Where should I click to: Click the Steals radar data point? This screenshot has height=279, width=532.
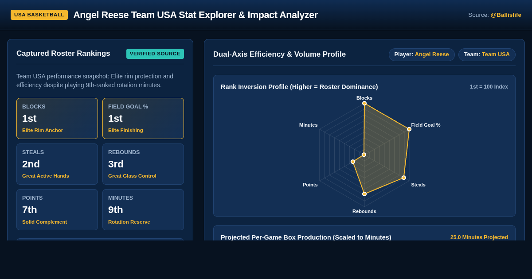pyautogui.click(x=404, y=178)
